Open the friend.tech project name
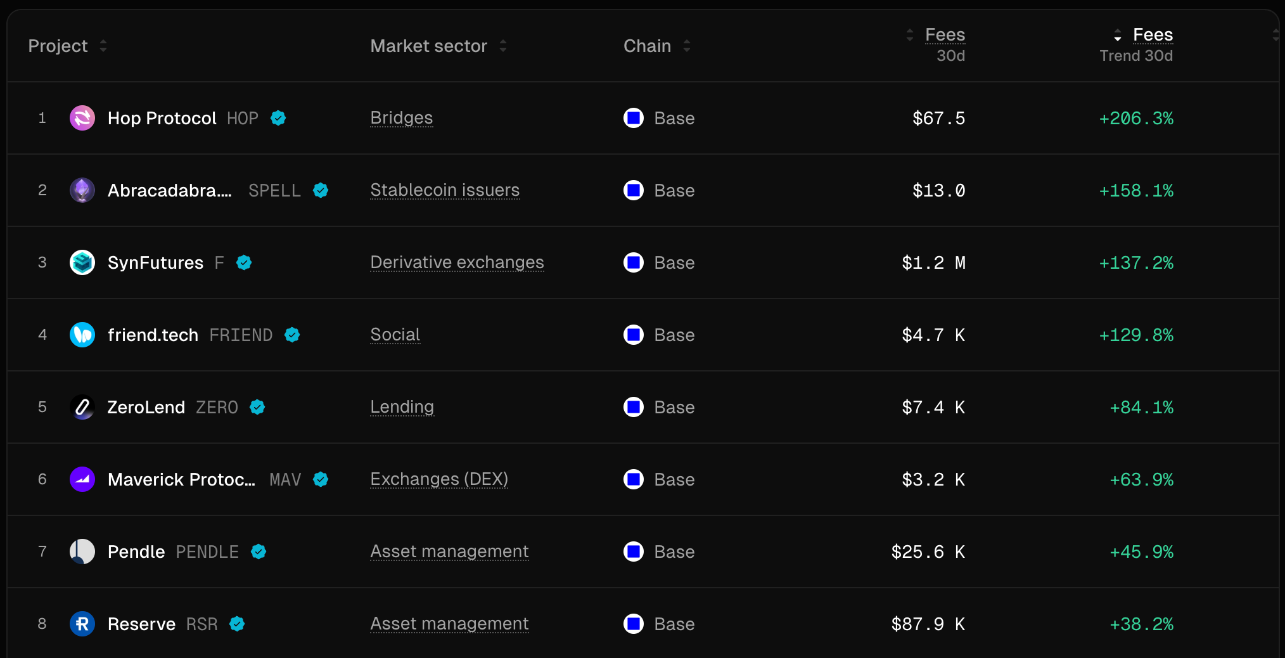1285x658 pixels. tap(153, 335)
